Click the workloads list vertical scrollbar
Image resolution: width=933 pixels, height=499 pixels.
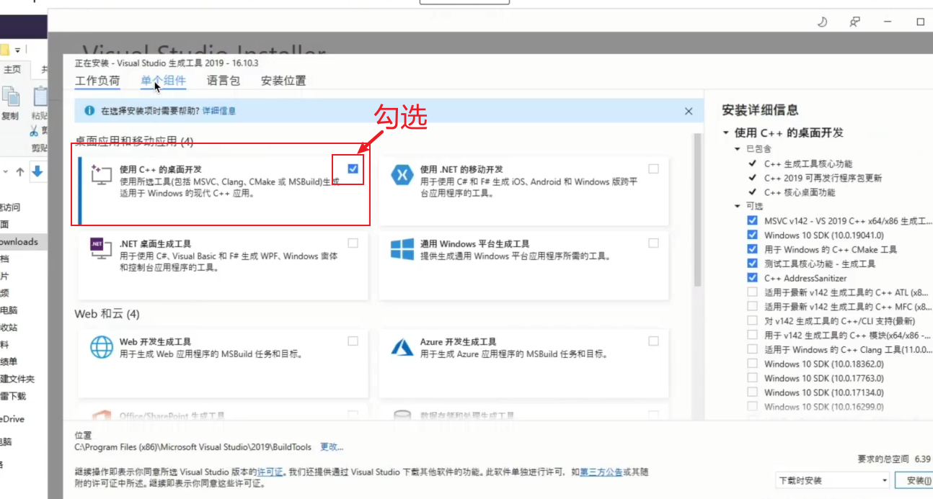pos(697,210)
